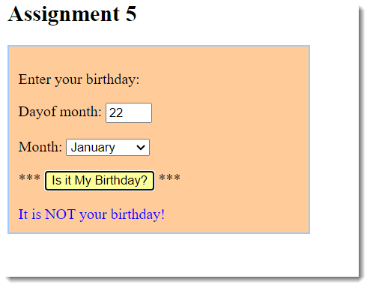
Task: Click the word "Birthday?" on the yellow button
Action: click(121, 181)
